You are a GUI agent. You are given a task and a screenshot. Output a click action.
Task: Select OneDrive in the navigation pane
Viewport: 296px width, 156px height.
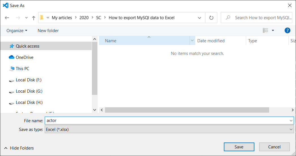tap(24, 57)
